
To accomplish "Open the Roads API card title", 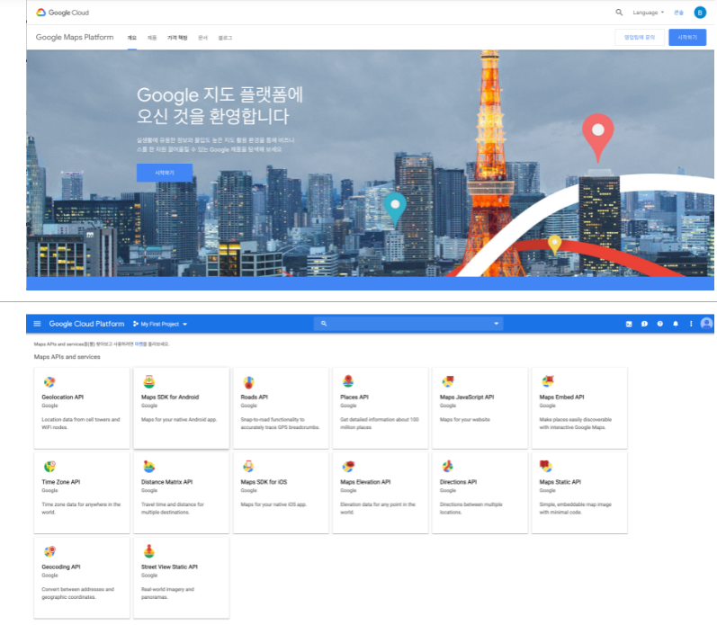I will [x=255, y=397].
